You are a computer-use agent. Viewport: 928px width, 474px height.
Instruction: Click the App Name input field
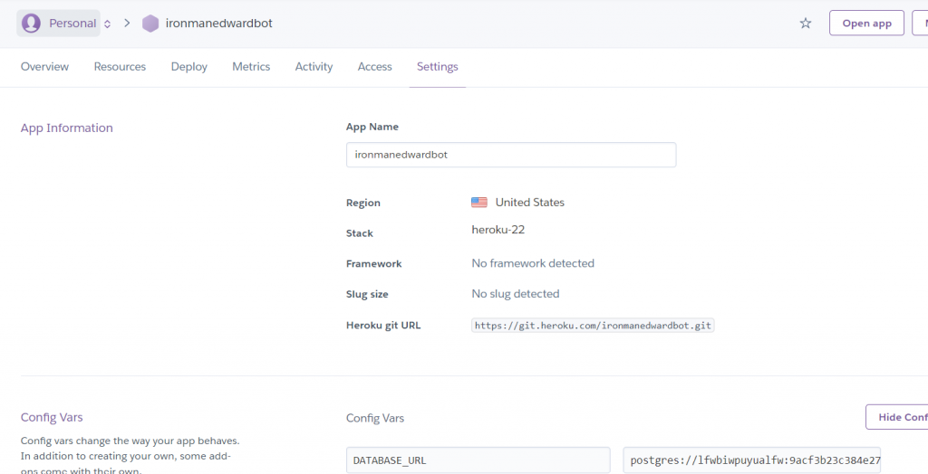[511, 155]
